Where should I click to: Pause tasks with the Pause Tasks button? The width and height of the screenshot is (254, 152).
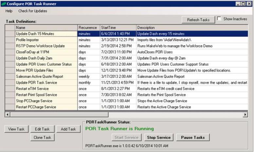pos(193,137)
